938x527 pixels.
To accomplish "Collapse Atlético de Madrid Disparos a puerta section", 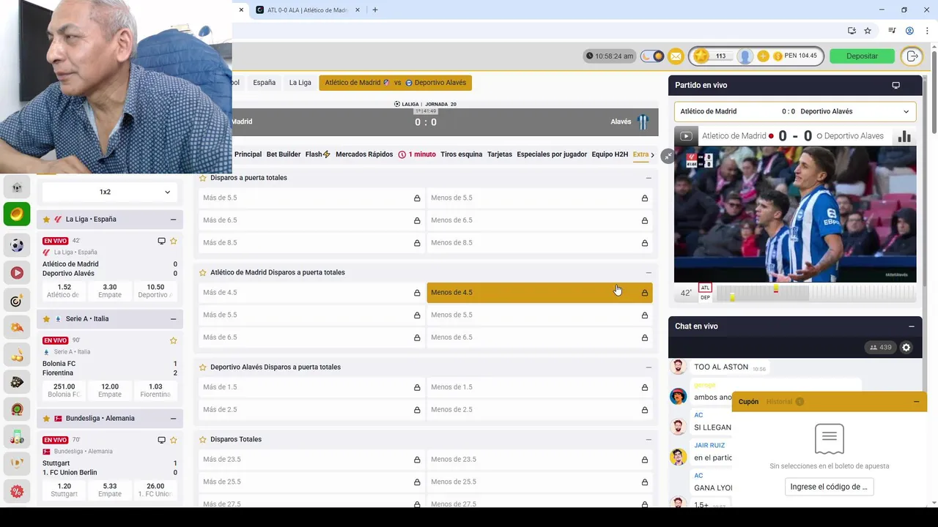I will tap(648, 272).
